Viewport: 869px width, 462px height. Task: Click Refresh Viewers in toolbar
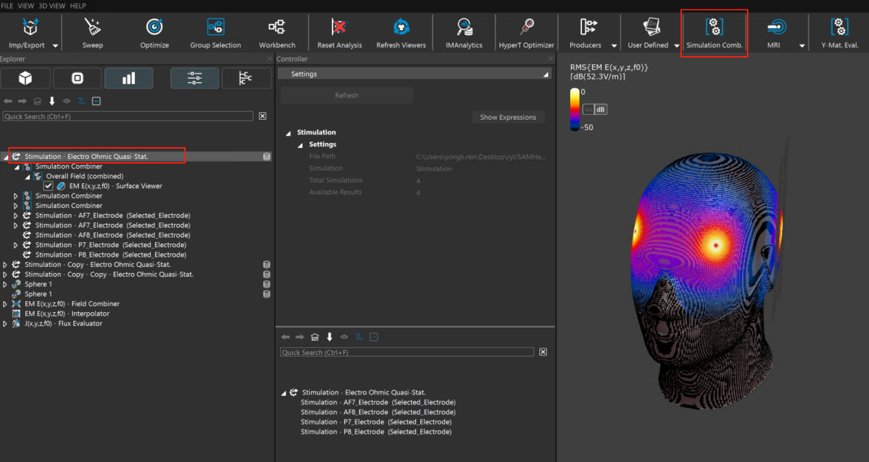pyautogui.click(x=401, y=27)
